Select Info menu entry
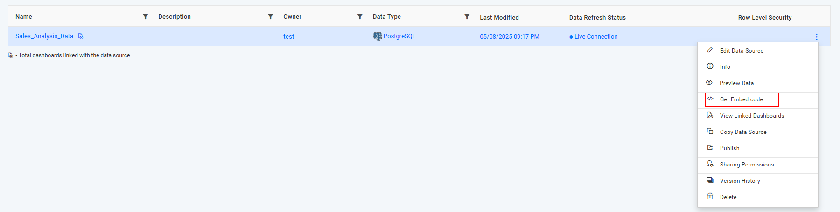Screen dimensions: 840x212 point(758,67)
